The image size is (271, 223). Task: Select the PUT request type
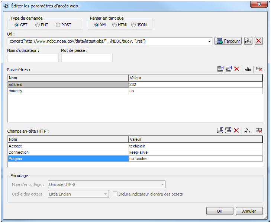tap(38, 25)
